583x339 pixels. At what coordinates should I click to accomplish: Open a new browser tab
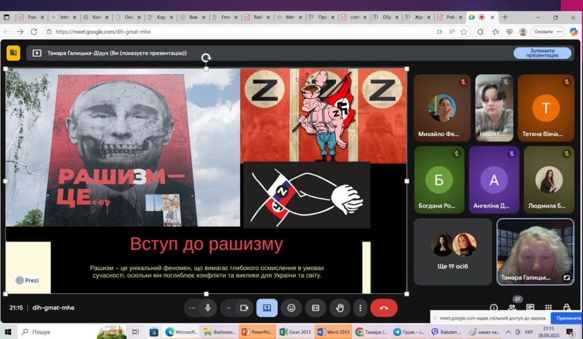(504, 17)
